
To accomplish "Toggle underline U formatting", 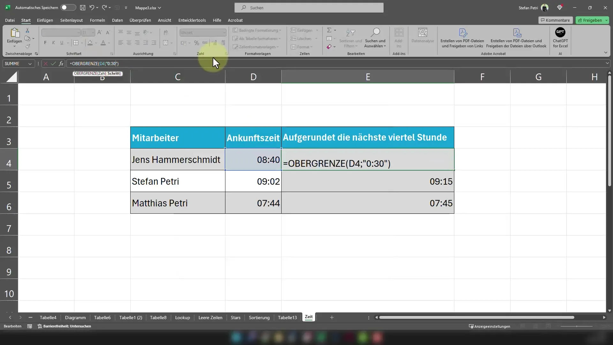I will click(x=62, y=43).
